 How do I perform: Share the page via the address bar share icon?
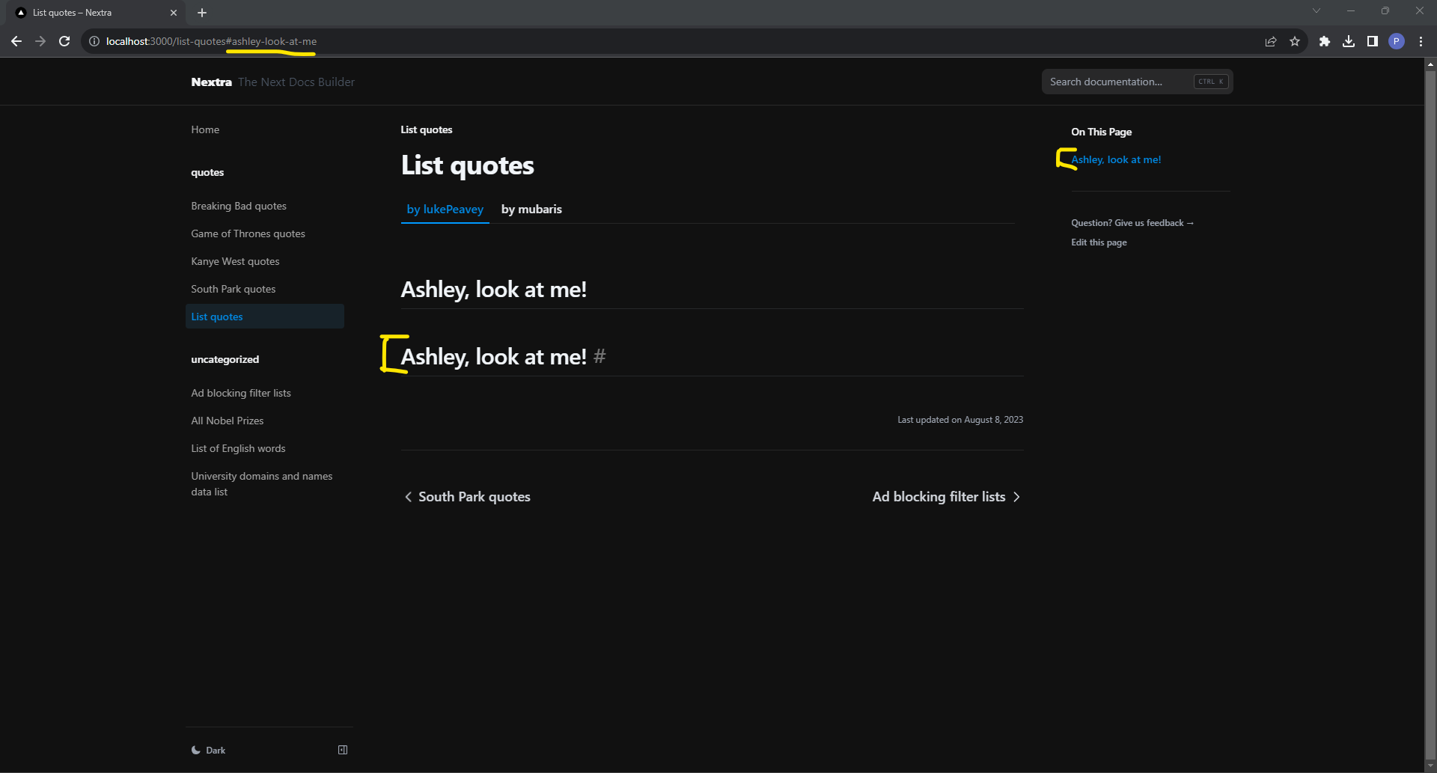(x=1271, y=41)
